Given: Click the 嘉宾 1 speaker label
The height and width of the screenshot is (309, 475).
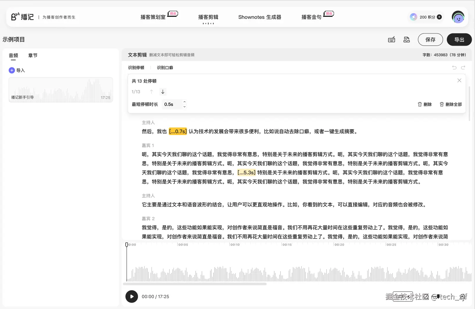Looking at the screenshot, I should pyautogui.click(x=148, y=145).
